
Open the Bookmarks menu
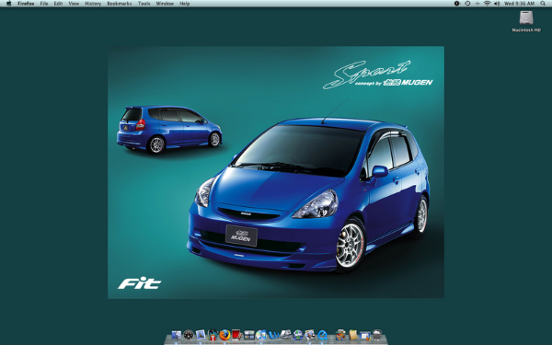(120, 4)
